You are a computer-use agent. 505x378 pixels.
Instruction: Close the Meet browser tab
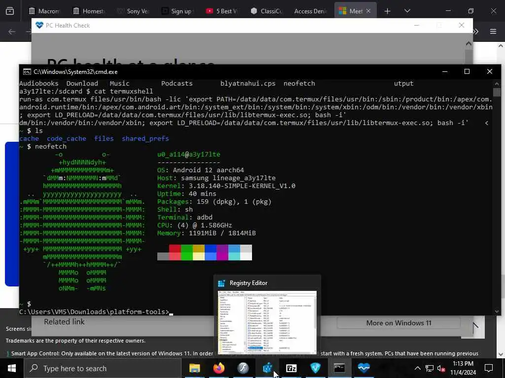pyautogui.click(x=368, y=11)
